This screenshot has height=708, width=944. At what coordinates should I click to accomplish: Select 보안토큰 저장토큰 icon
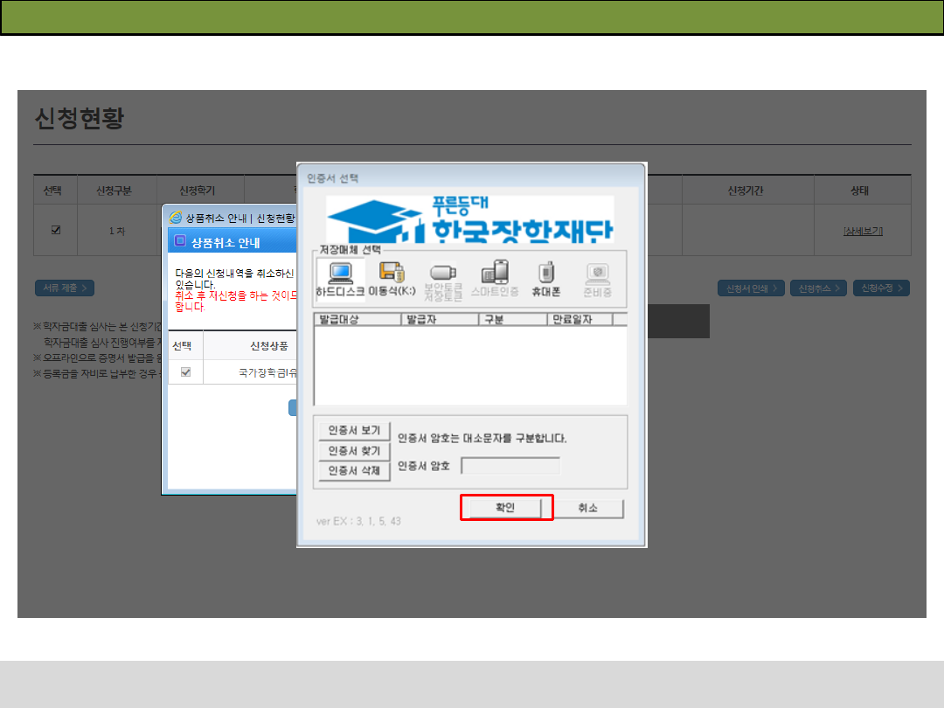tap(442, 280)
